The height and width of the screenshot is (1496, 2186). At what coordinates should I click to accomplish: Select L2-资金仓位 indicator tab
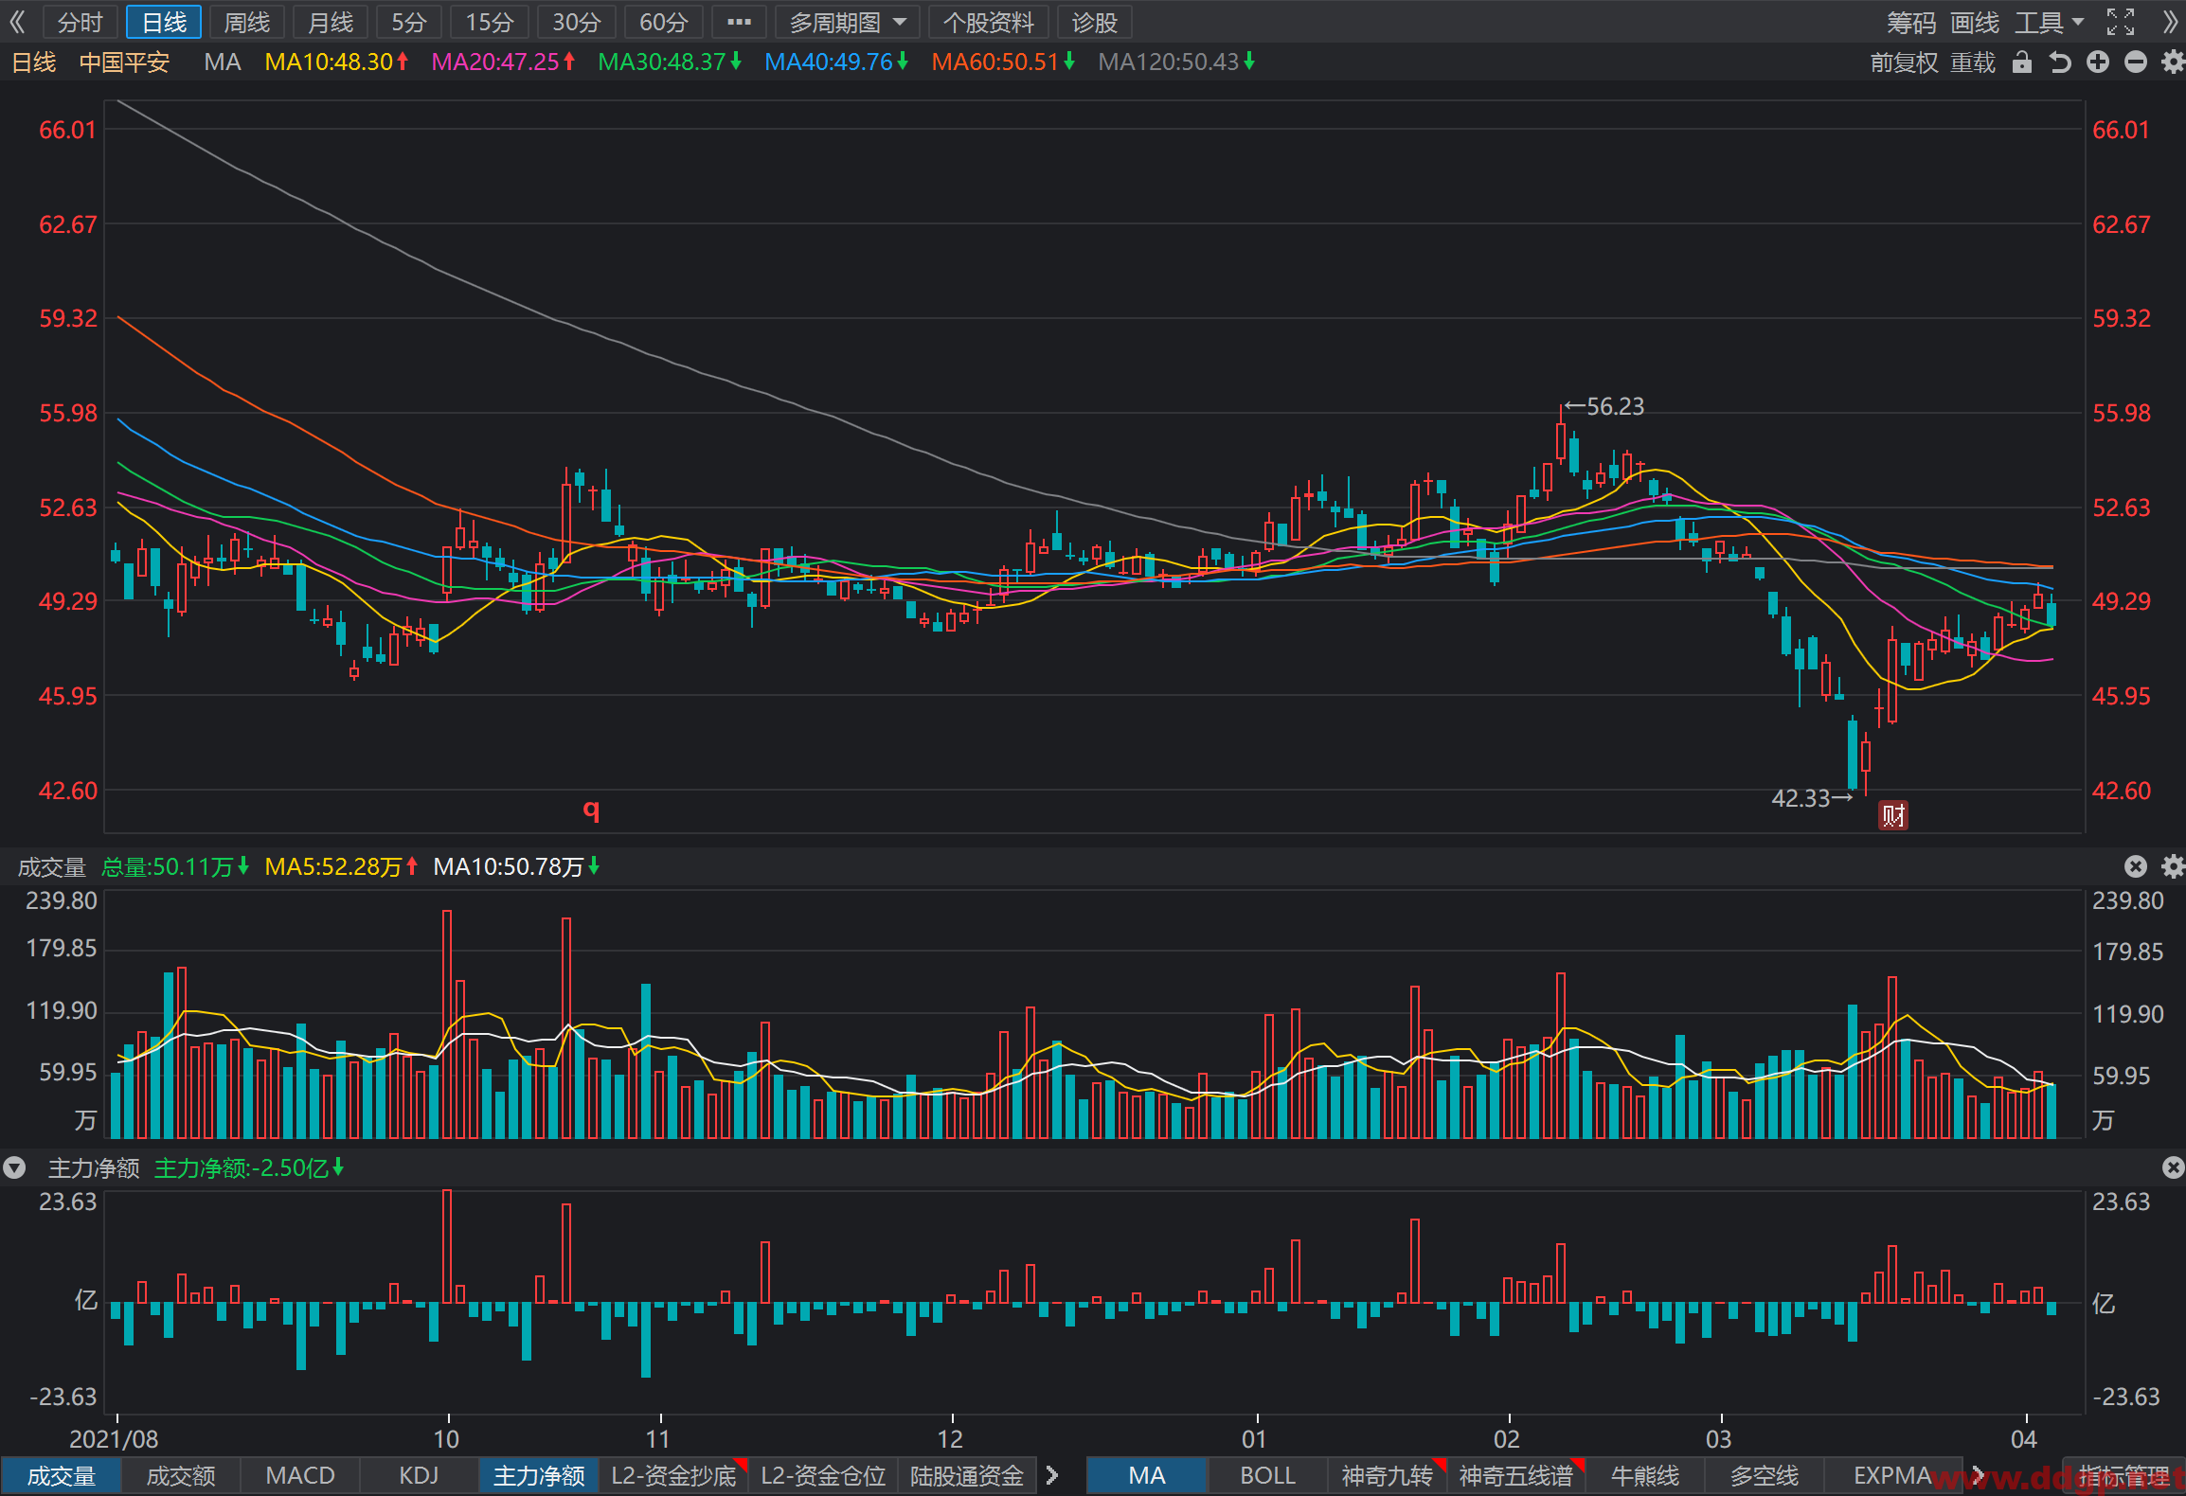click(x=823, y=1475)
